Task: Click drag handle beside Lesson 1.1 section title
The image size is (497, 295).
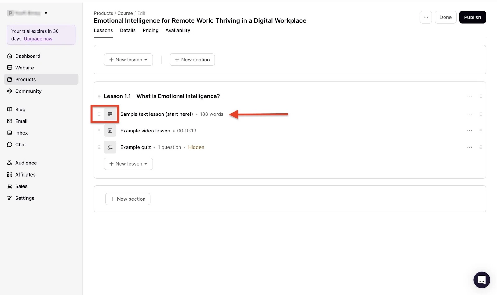Action: click(99, 96)
